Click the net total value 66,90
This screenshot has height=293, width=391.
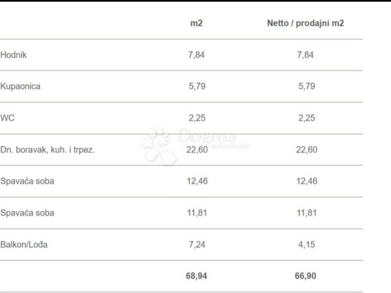coord(305,276)
